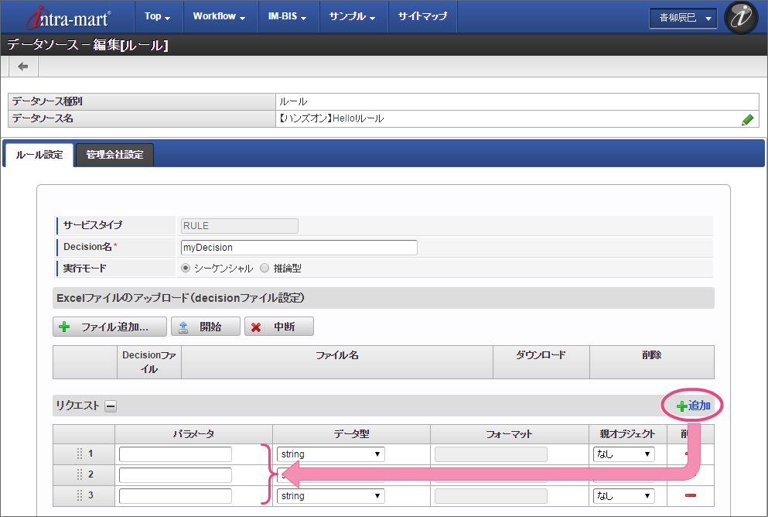Click the 中断 button
The image size is (768, 517).
pos(279,327)
